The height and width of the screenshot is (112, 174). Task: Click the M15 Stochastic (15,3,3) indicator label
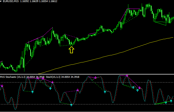pos(13,77)
